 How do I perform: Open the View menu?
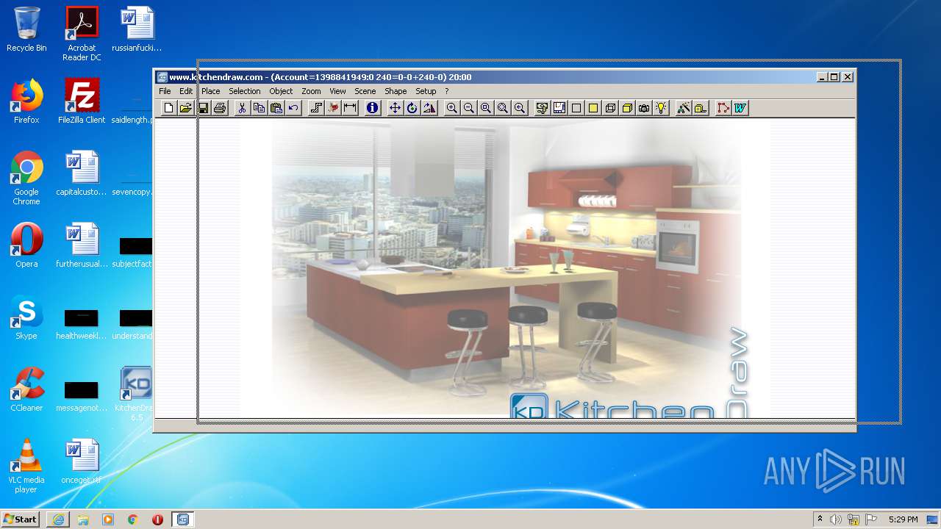(x=337, y=91)
